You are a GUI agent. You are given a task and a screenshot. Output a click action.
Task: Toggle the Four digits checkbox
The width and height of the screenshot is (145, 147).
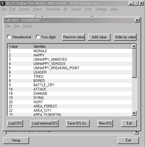coord(38,37)
